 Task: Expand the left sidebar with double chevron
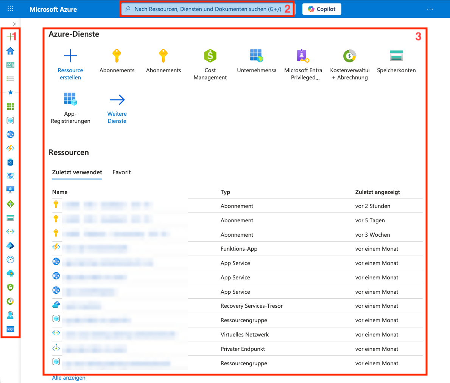tap(15, 24)
